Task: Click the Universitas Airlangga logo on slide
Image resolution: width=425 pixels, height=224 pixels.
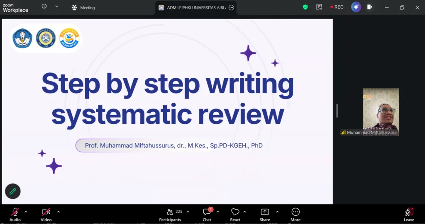Action: 46,38
